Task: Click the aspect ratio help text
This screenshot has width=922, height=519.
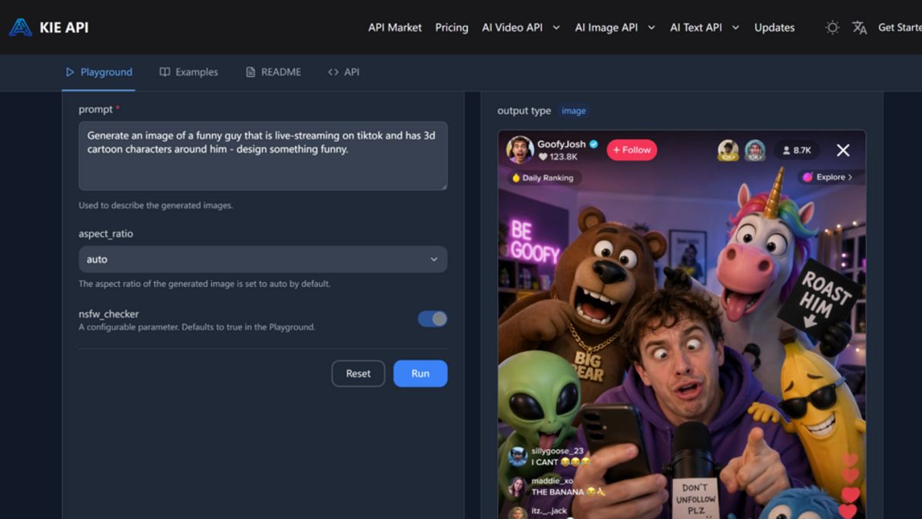Action: pos(204,284)
